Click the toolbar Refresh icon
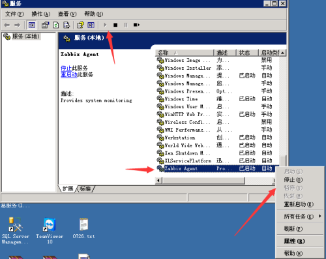This screenshot has width=326, height=259. pyautogui.click(x=56, y=25)
